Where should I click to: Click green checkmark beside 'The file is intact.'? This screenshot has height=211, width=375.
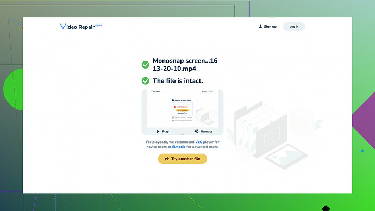pyautogui.click(x=146, y=81)
